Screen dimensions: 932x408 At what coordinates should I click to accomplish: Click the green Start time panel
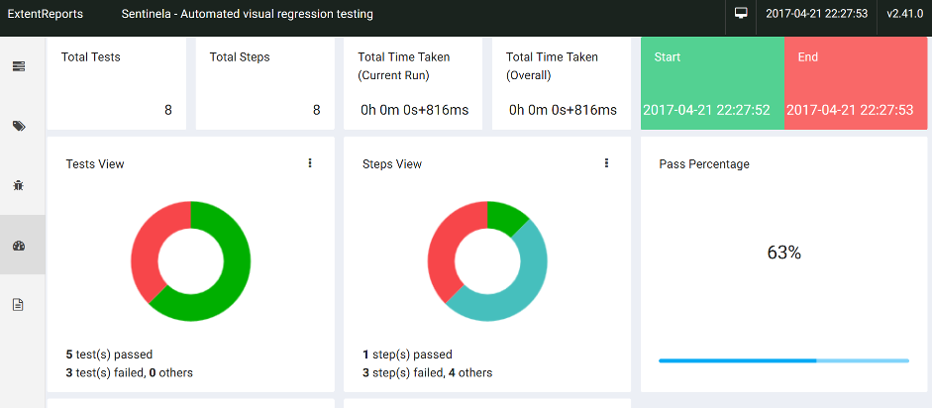(x=713, y=83)
